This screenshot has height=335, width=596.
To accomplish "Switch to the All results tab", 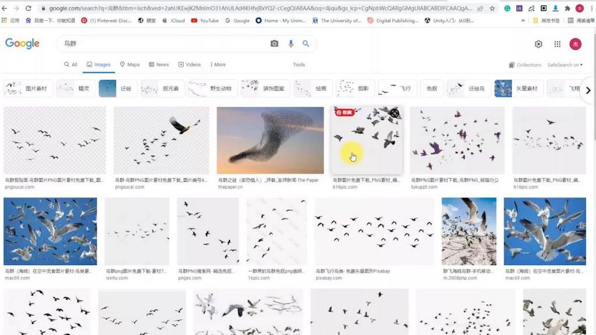I will click(70, 65).
